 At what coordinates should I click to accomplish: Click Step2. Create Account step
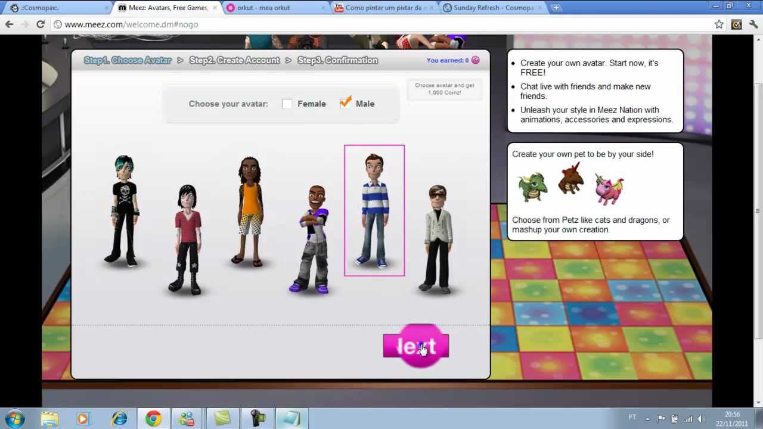[x=234, y=60]
